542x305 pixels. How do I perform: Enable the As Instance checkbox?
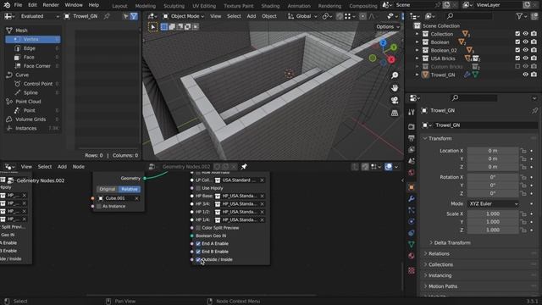click(x=99, y=206)
